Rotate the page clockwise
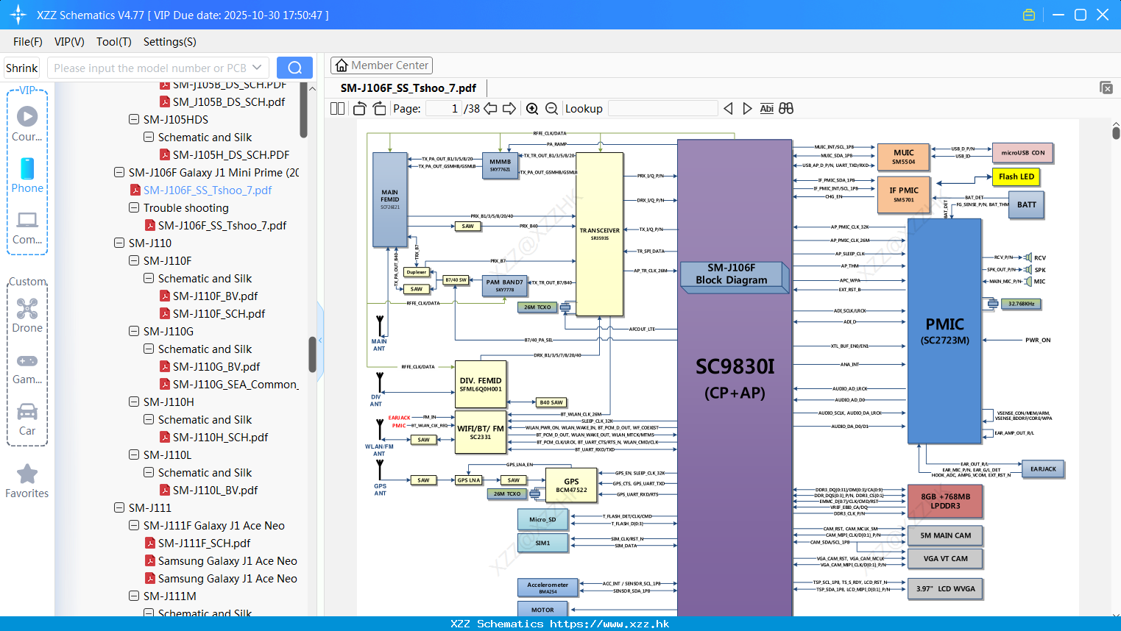The image size is (1121, 631). pyautogui.click(x=379, y=109)
